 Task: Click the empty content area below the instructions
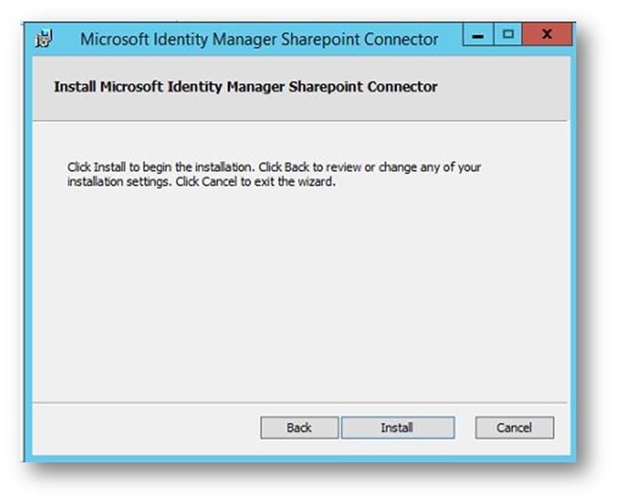(300, 295)
